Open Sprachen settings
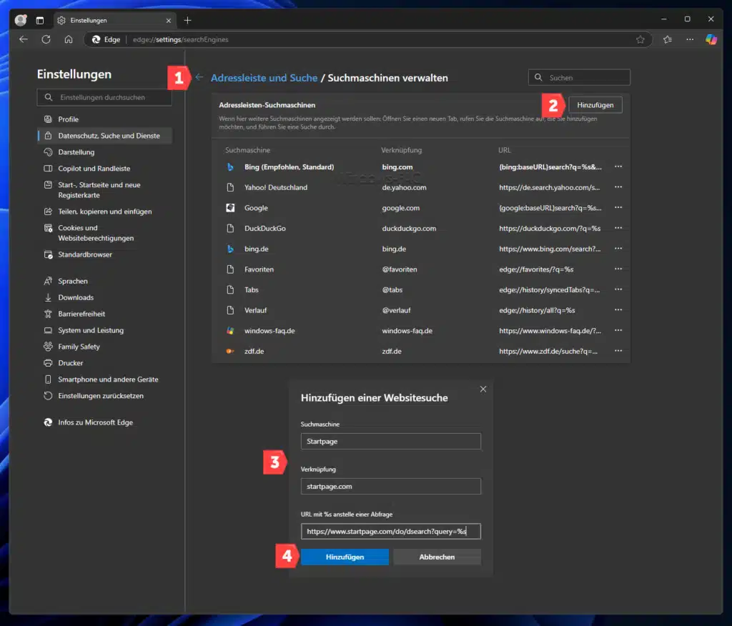Viewport: 732px width, 626px height. [104, 281]
